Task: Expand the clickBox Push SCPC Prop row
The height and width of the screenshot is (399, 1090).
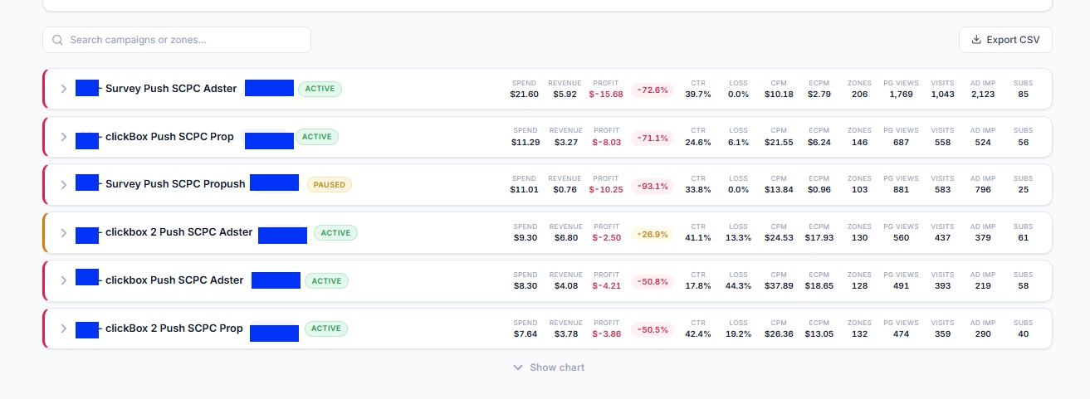Action: coord(63,137)
